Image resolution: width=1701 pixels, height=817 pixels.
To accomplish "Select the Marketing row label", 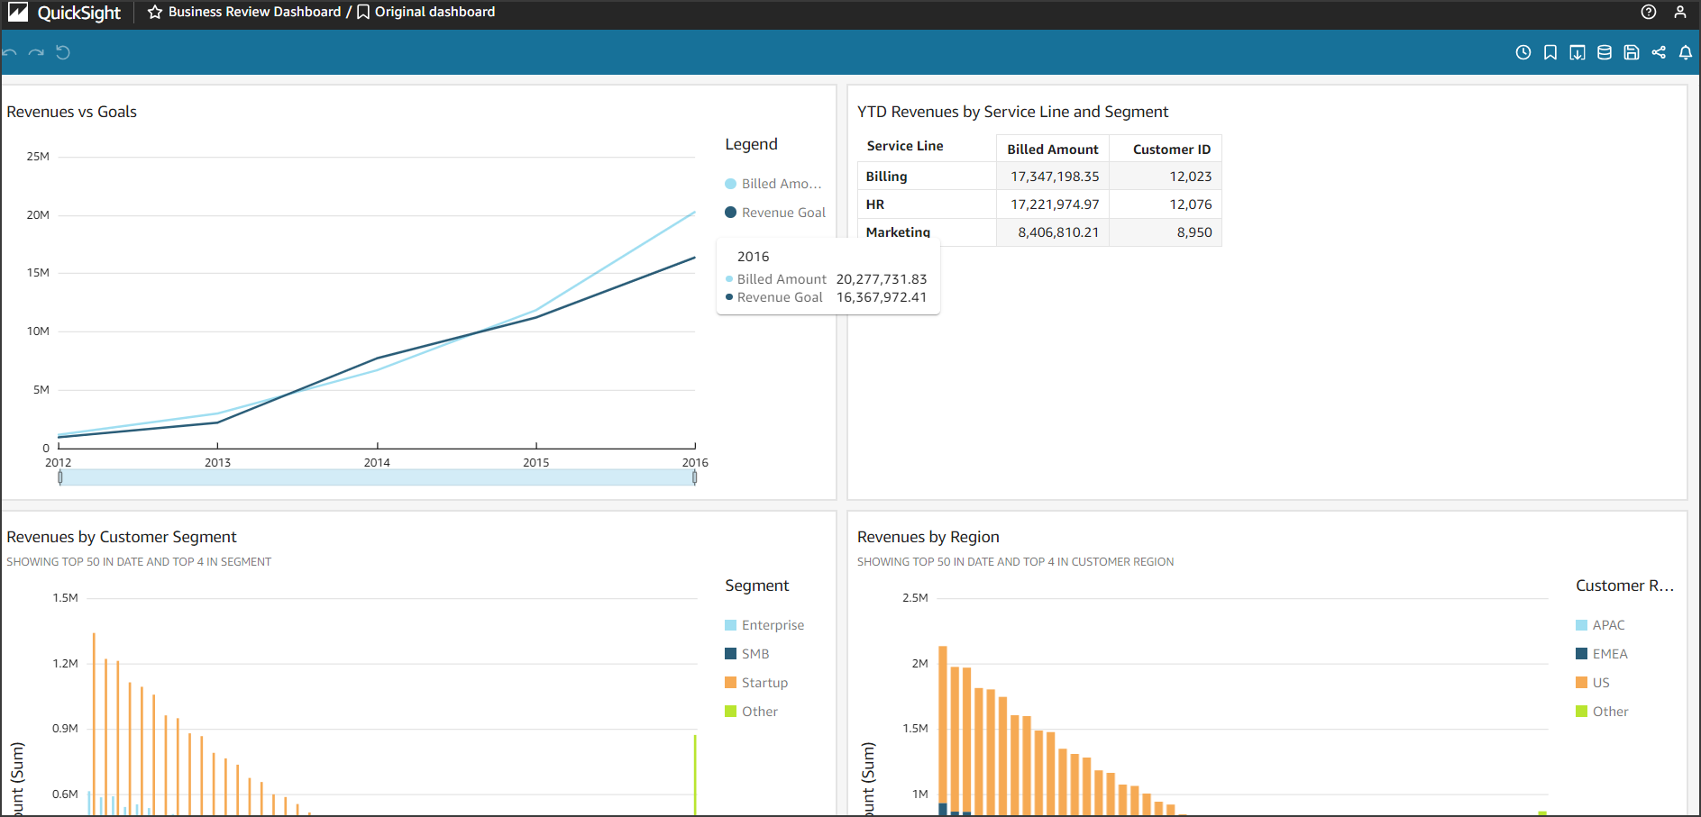I will tap(898, 231).
